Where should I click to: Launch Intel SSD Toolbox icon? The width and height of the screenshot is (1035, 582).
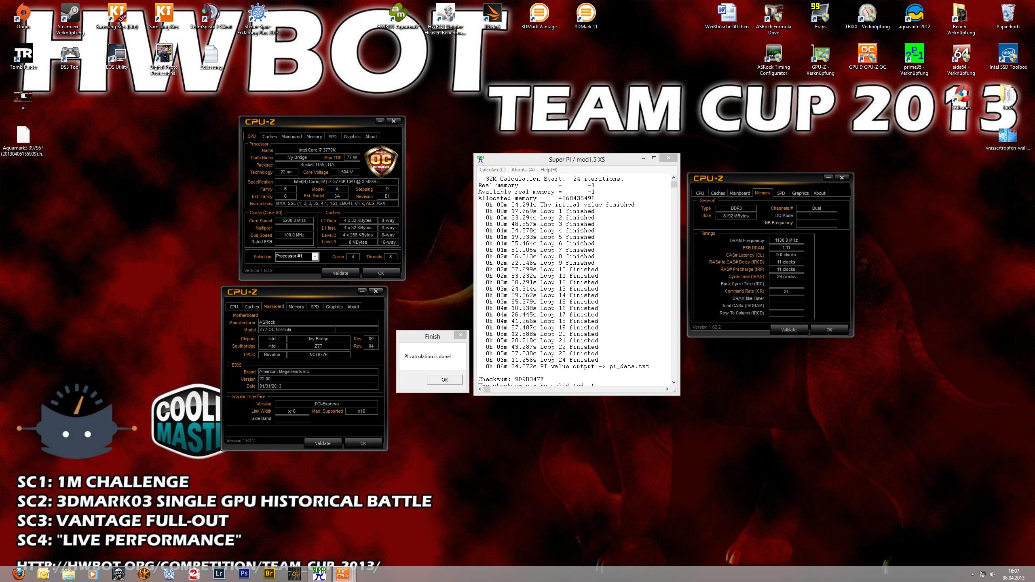click(1008, 57)
